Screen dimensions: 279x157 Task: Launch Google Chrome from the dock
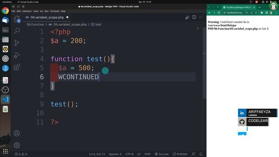[5, 10]
